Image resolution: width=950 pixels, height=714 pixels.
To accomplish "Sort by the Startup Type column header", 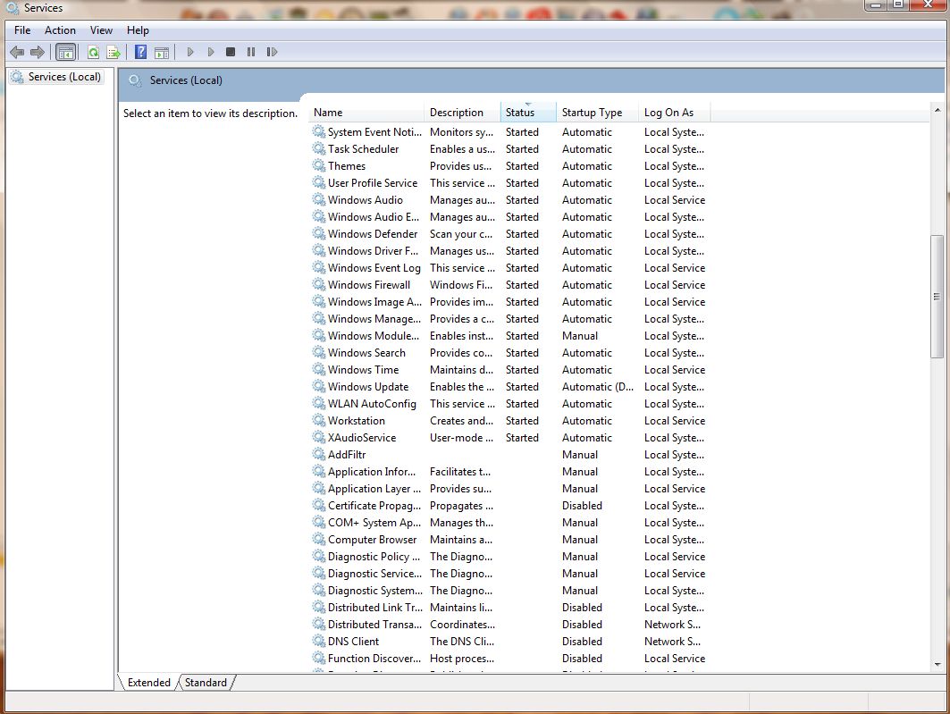I will (x=592, y=113).
